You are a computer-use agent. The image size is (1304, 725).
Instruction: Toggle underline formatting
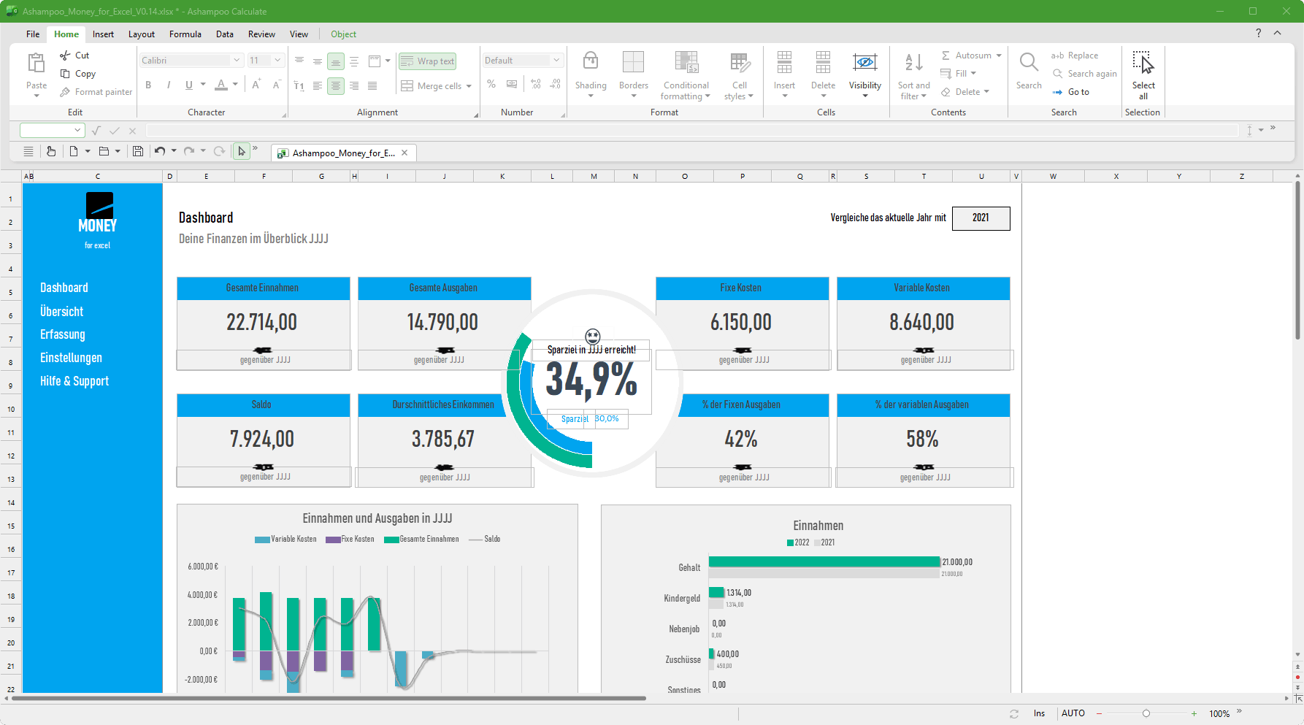point(189,85)
